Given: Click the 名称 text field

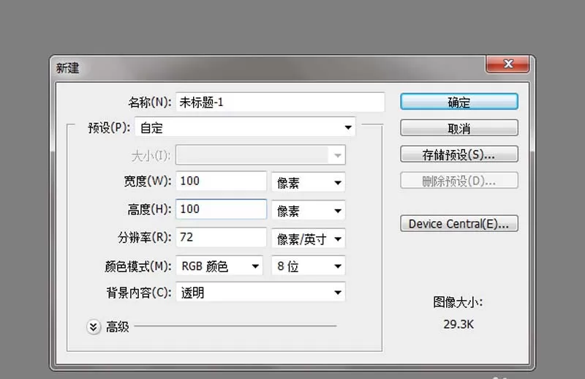Looking at the screenshot, I should 280,102.
